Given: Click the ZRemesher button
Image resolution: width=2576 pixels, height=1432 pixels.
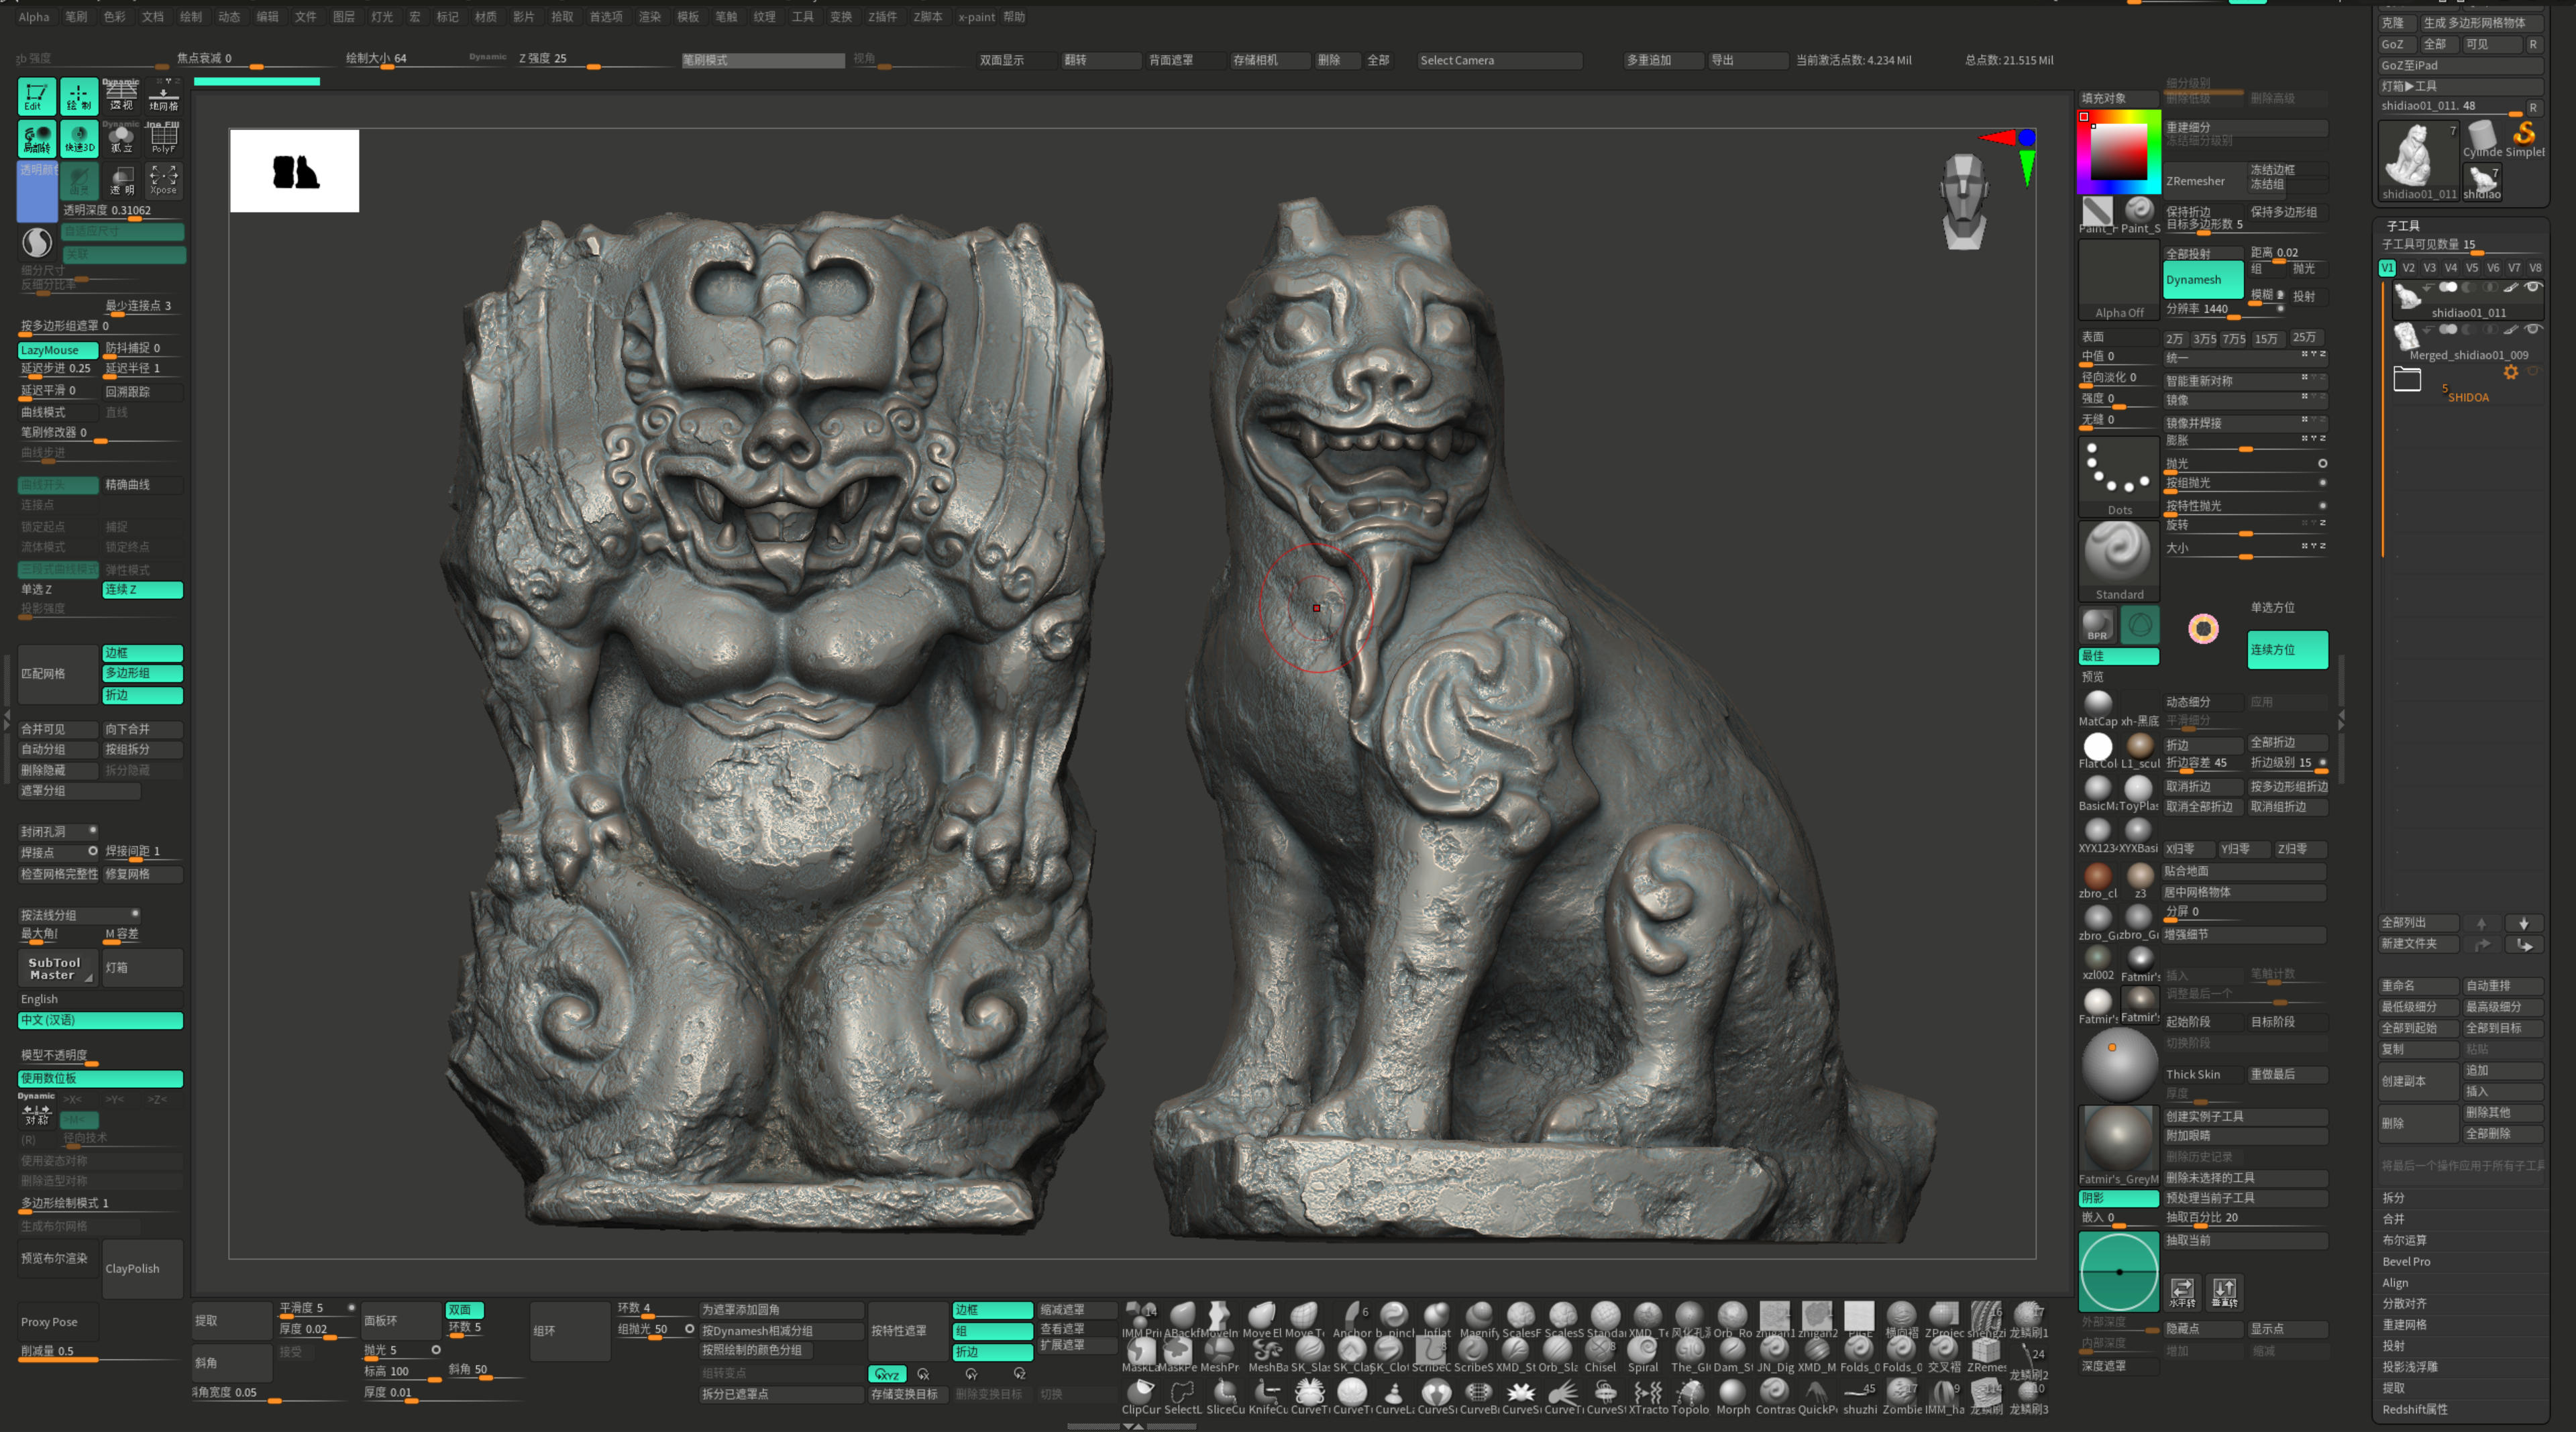Looking at the screenshot, I should pyautogui.click(x=2196, y=181).
